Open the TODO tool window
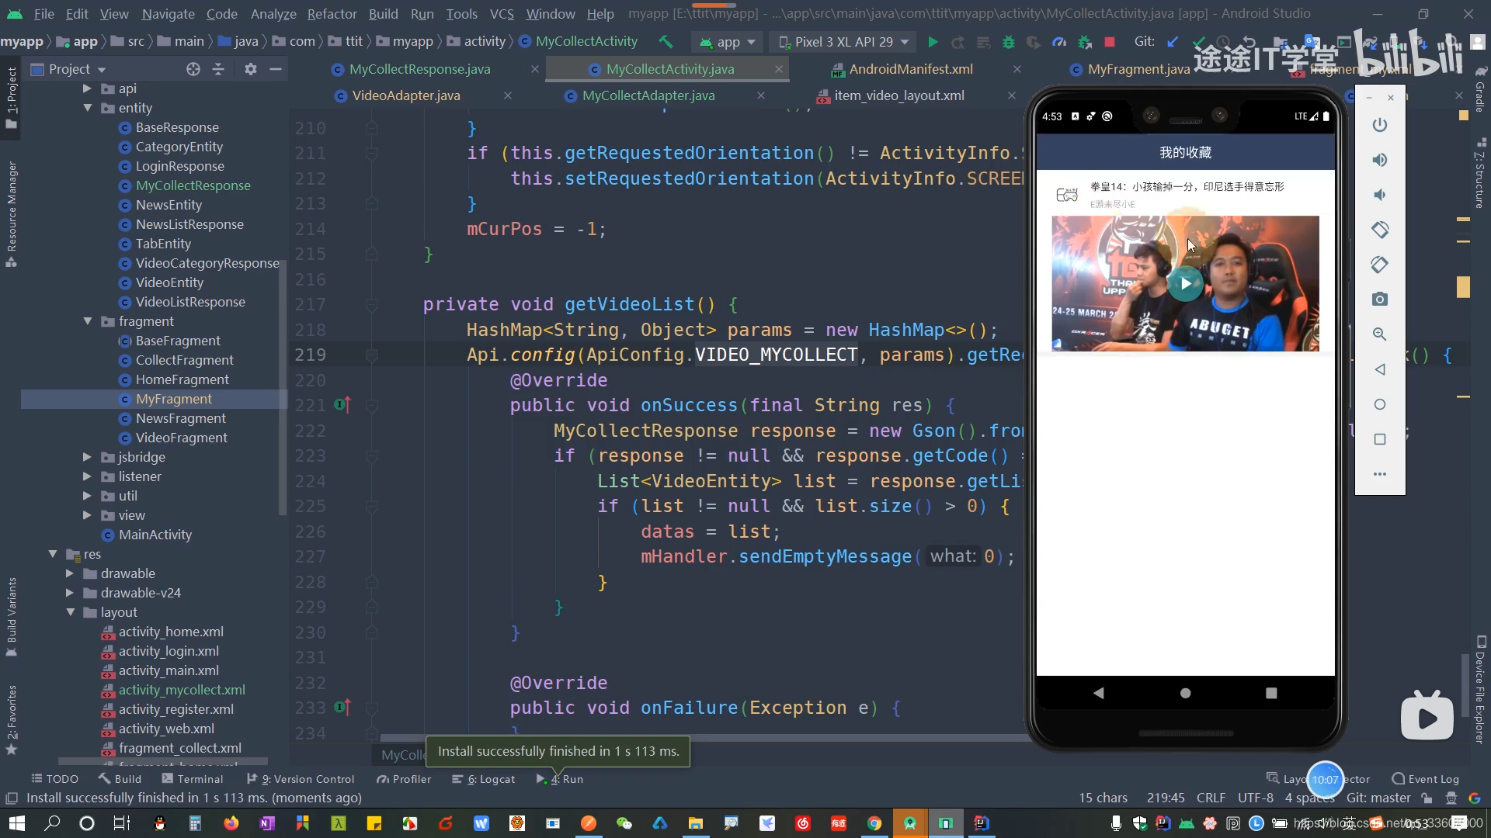This screenshot has width=1491, height=838. tap(54, 779)
